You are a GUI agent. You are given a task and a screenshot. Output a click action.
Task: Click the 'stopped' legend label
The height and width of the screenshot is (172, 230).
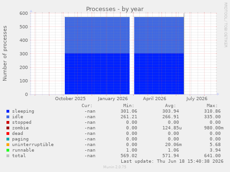click(22, 122)
